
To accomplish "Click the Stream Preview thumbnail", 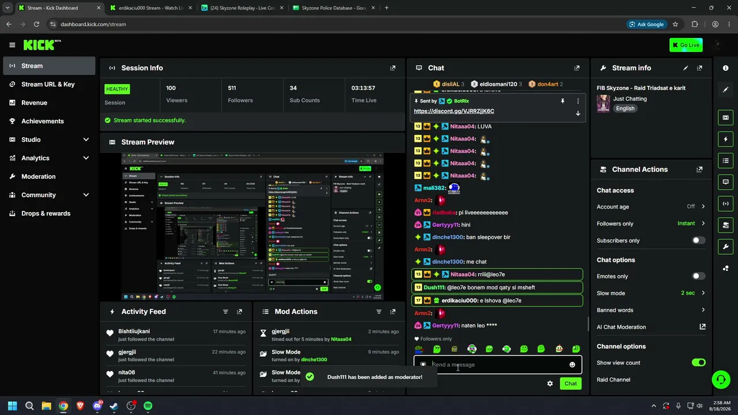I will click(253, 227).
